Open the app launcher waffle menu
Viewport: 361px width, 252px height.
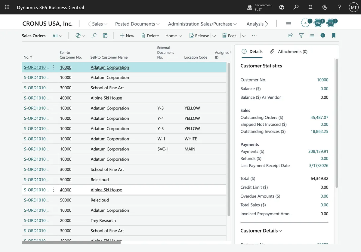[x=7, y=7]
